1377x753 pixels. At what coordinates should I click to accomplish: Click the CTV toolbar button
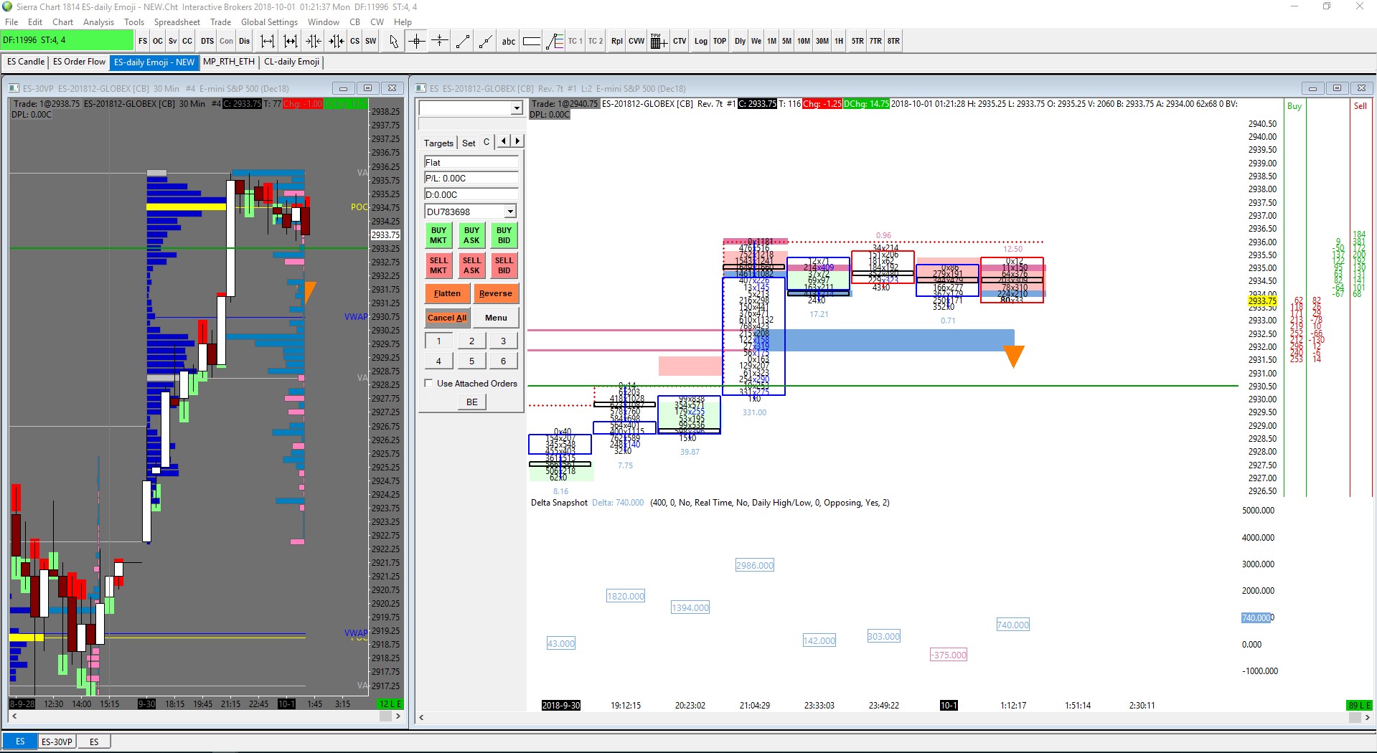click(x=680, y=41)
